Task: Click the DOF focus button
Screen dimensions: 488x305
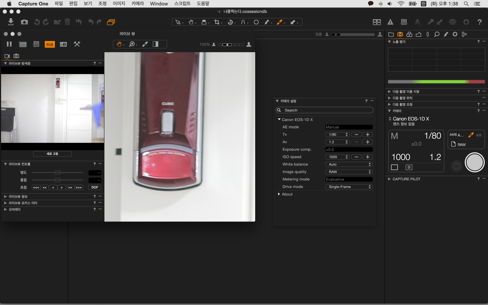Action: pyautogui.click(x=95, y=187)
